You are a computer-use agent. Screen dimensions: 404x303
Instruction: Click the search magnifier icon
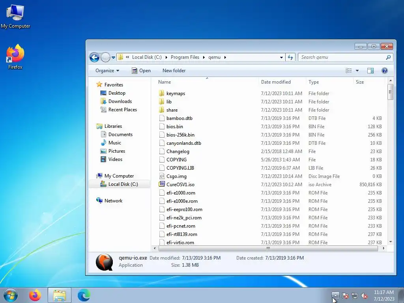pyautogui.click(x=388, y=57)
